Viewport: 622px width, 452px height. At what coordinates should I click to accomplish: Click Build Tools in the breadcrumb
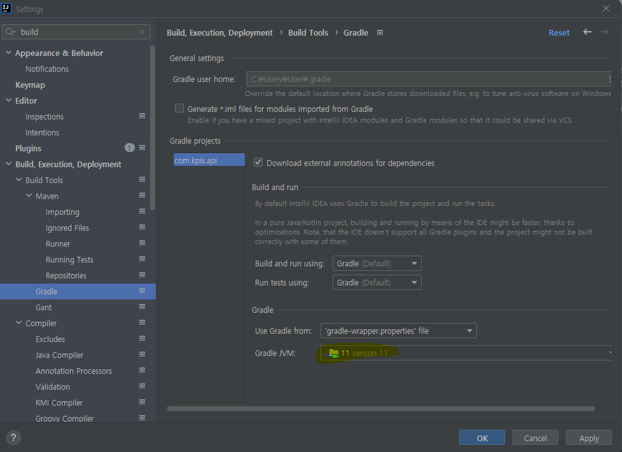pos(308,32)
